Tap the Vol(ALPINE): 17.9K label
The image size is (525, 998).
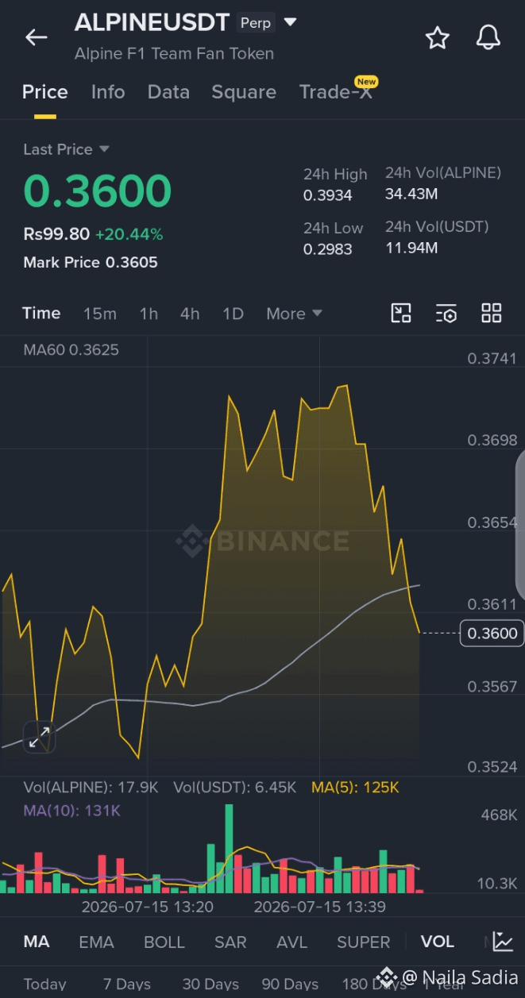(91, 788)
